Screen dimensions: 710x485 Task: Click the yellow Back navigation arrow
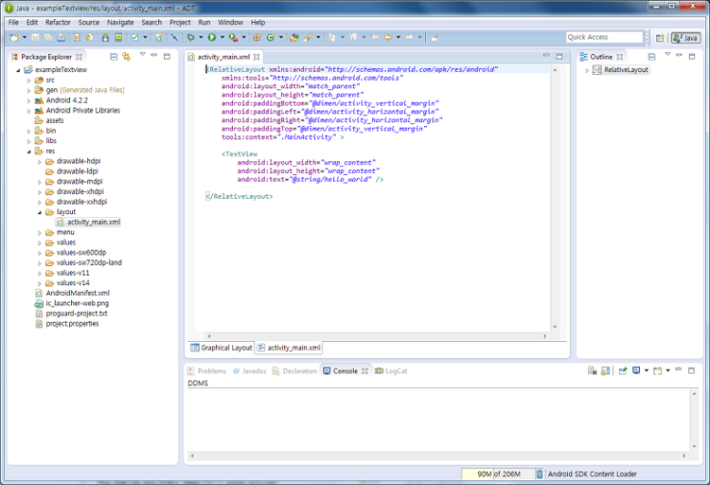coord(388,37)
